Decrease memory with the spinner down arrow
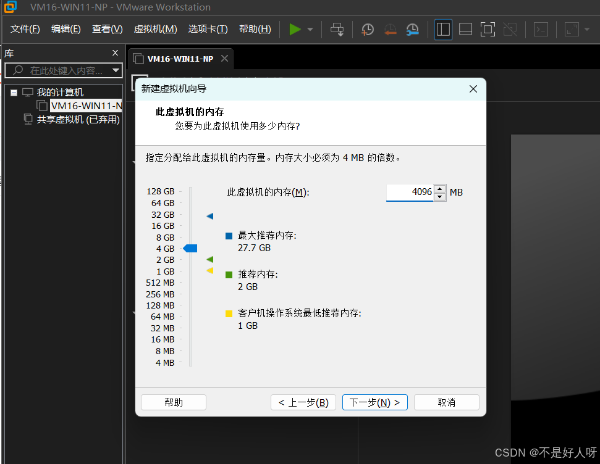600x464 pixels. point(440,196)
